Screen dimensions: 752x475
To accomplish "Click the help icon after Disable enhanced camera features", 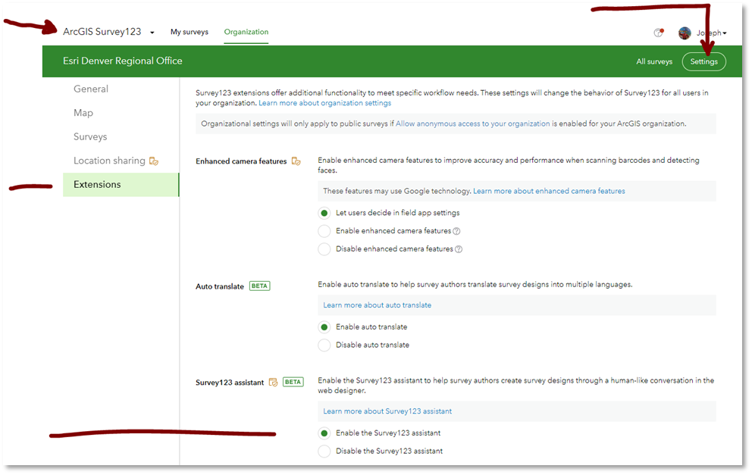I will pos(459,249).
